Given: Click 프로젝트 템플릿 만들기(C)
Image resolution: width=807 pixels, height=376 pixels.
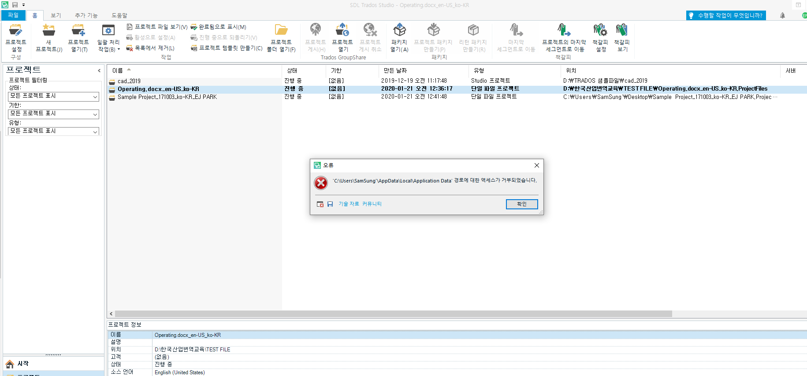Looking at the screenshot, I should point(227,48).
